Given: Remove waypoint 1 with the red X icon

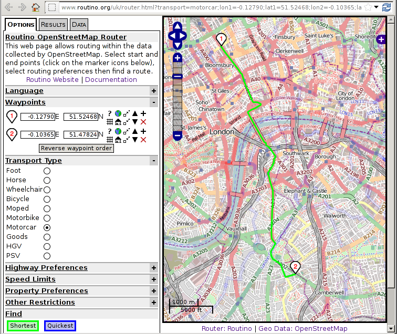Looking at the screenshot, I should tap(143, 122).
